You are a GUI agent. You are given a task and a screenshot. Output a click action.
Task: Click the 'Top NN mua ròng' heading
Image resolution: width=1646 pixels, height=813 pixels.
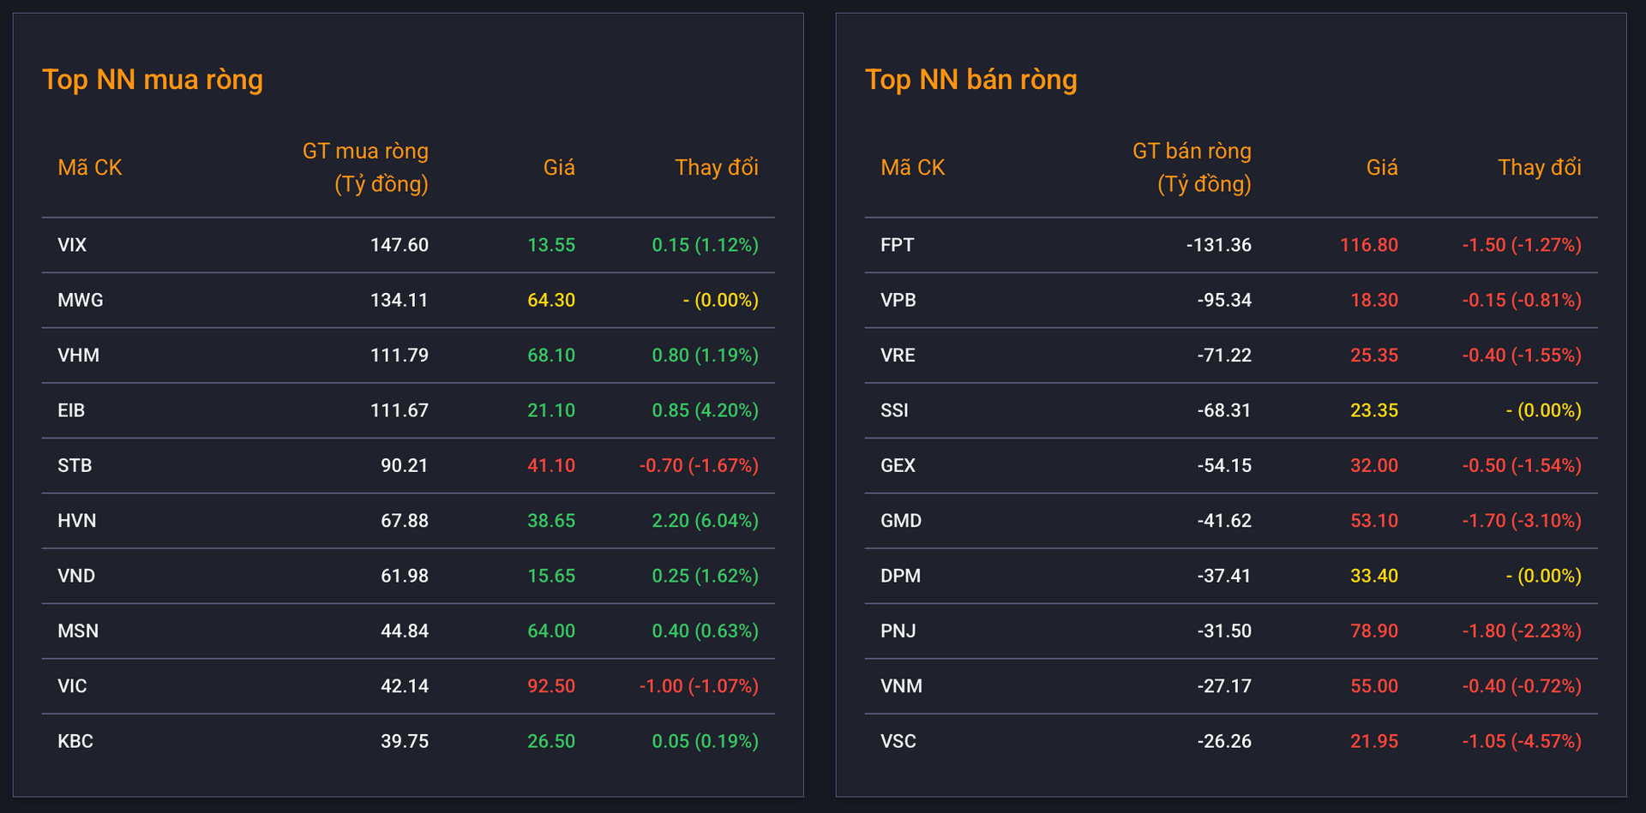click(153, 80)
